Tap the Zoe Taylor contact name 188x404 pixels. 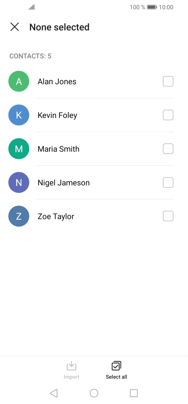pos(56,217)
